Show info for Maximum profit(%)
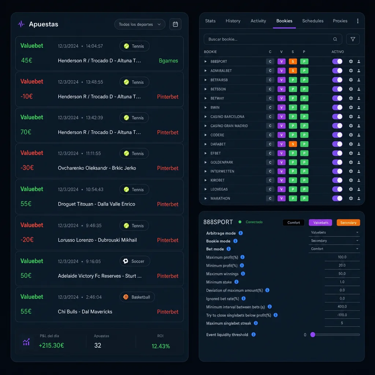The height and width of the screenshot is (375, 375). pyautogui.click(x=242, y=257)
